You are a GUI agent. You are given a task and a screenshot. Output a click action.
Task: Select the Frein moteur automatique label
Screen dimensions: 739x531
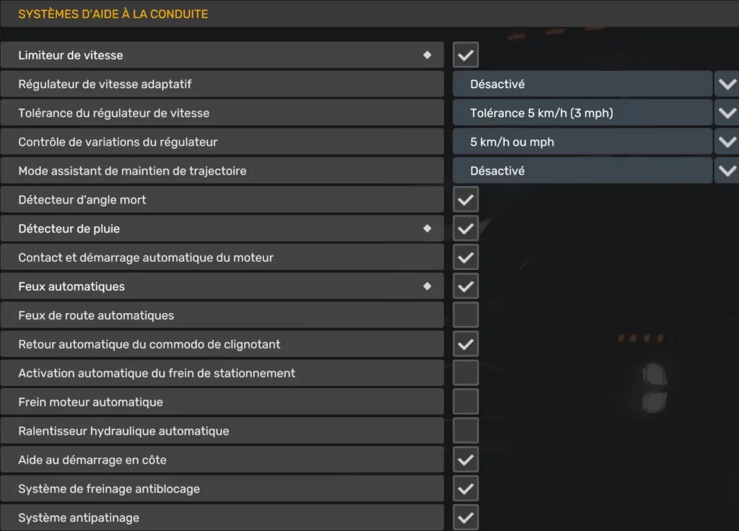pos(90,403)
